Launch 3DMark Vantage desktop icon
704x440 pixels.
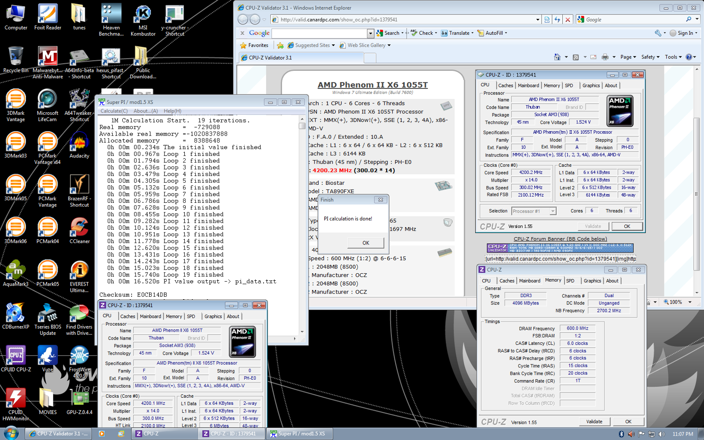16,106
